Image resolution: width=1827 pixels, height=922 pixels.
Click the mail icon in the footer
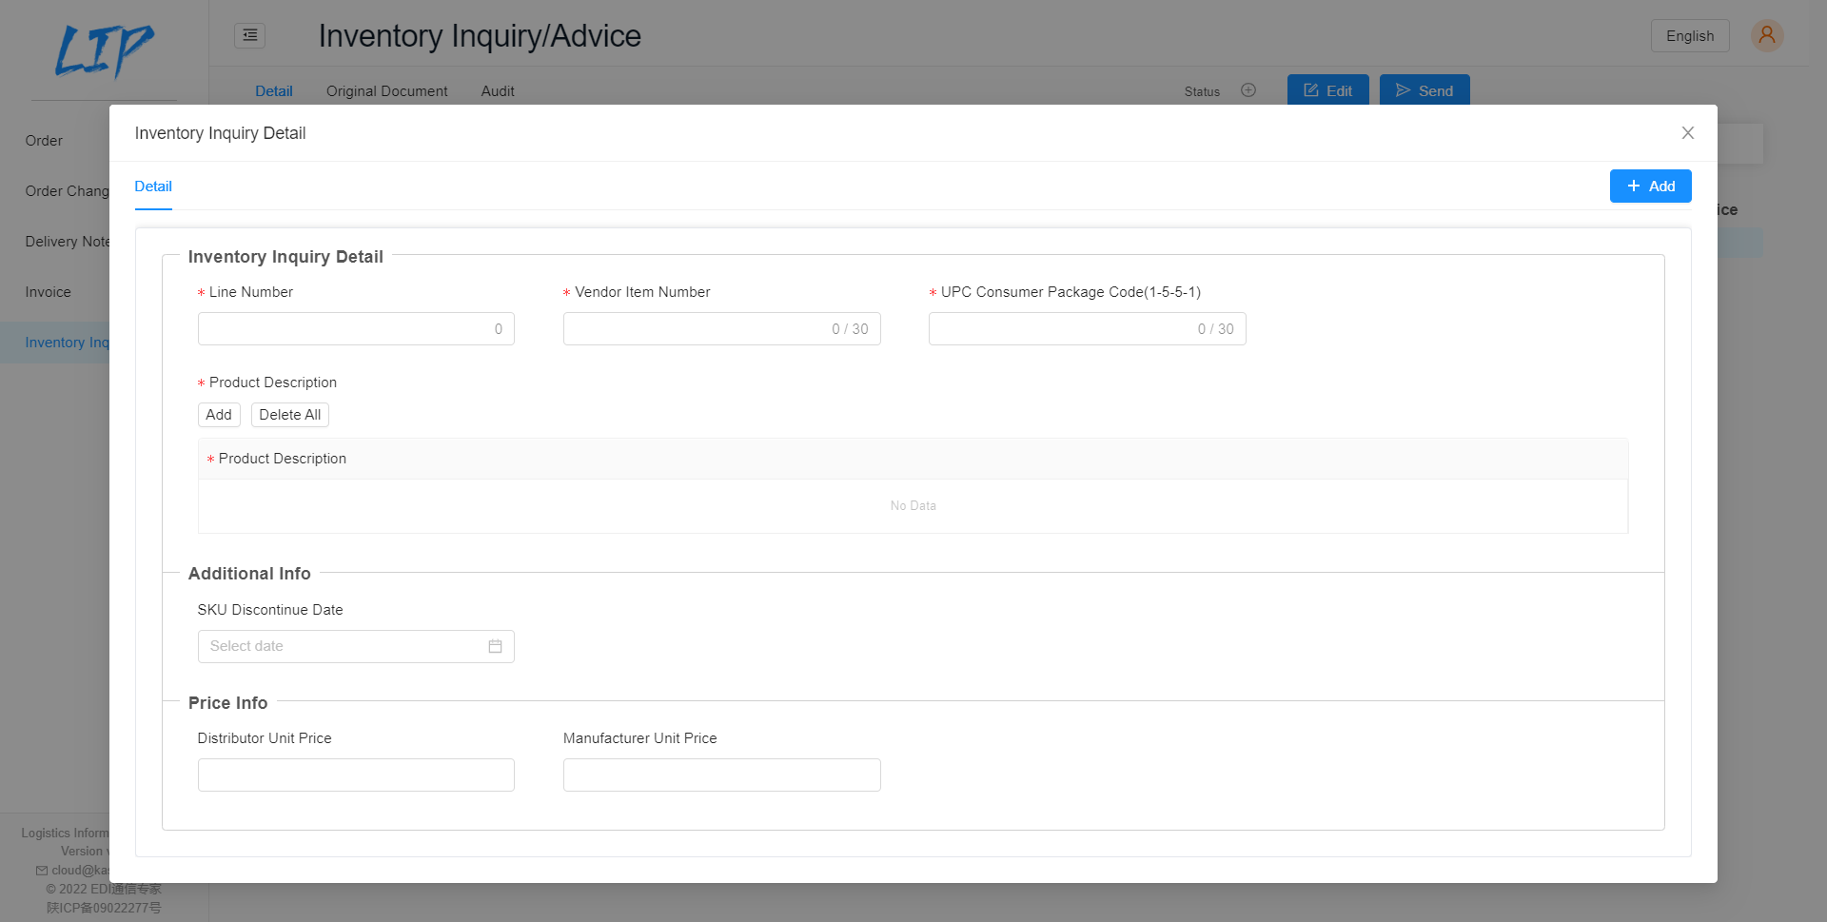click(41, 871)
